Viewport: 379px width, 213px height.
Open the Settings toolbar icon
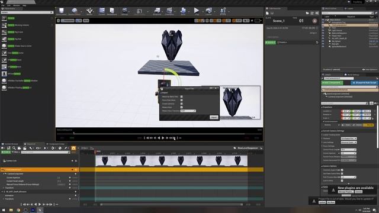point(125,11)
